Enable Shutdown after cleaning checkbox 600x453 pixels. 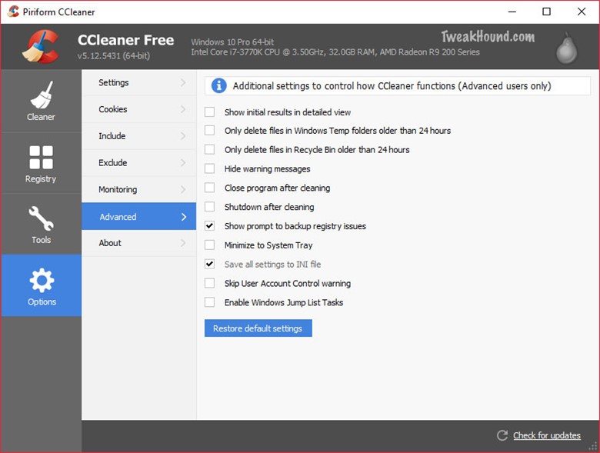coord(210,207)
